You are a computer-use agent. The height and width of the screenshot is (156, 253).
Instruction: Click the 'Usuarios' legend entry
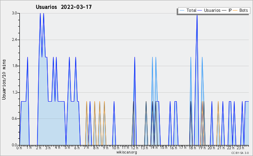pyautogui.click(x=212, y=10)
